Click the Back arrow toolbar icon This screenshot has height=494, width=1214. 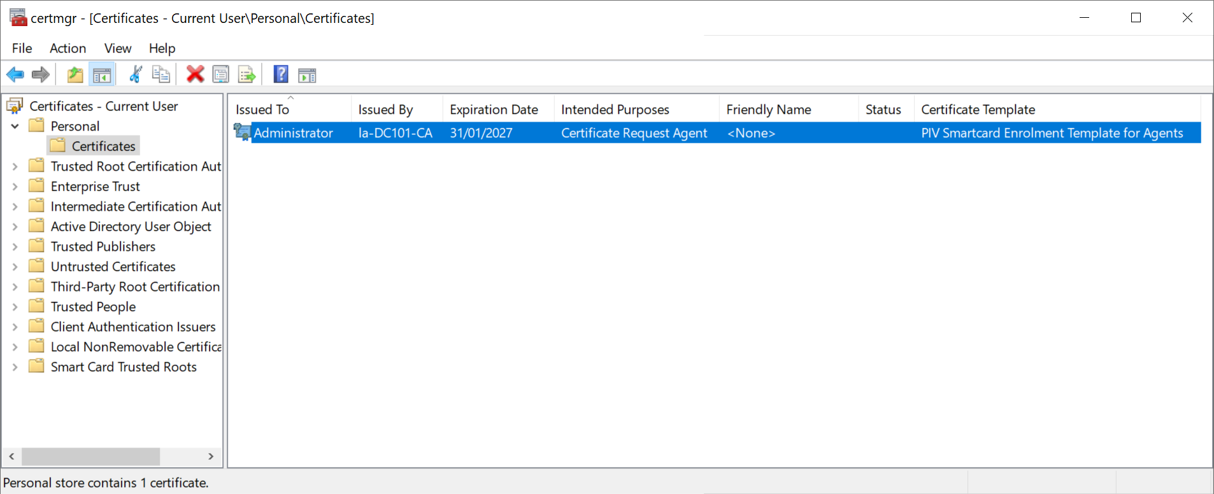click(15, 75)
